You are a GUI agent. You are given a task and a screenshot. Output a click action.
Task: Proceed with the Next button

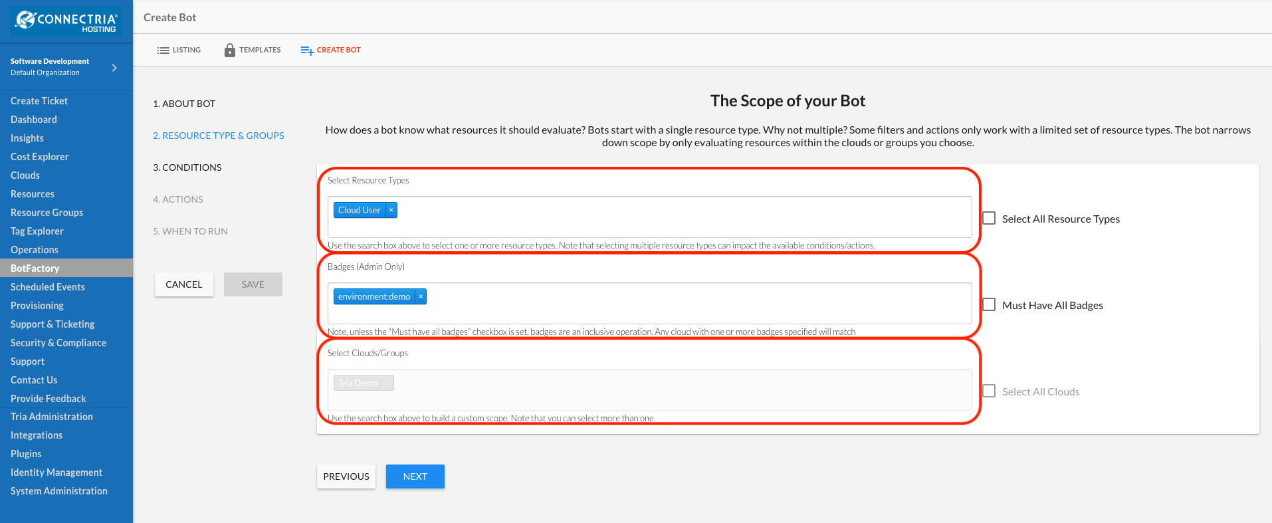click(415, 476)
